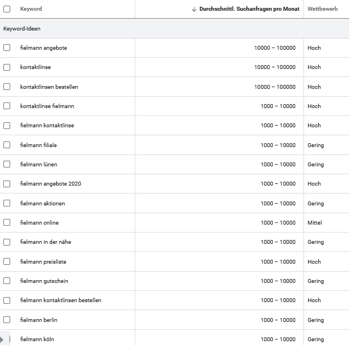Tick the fielmann preisliste checkbox

7,261
